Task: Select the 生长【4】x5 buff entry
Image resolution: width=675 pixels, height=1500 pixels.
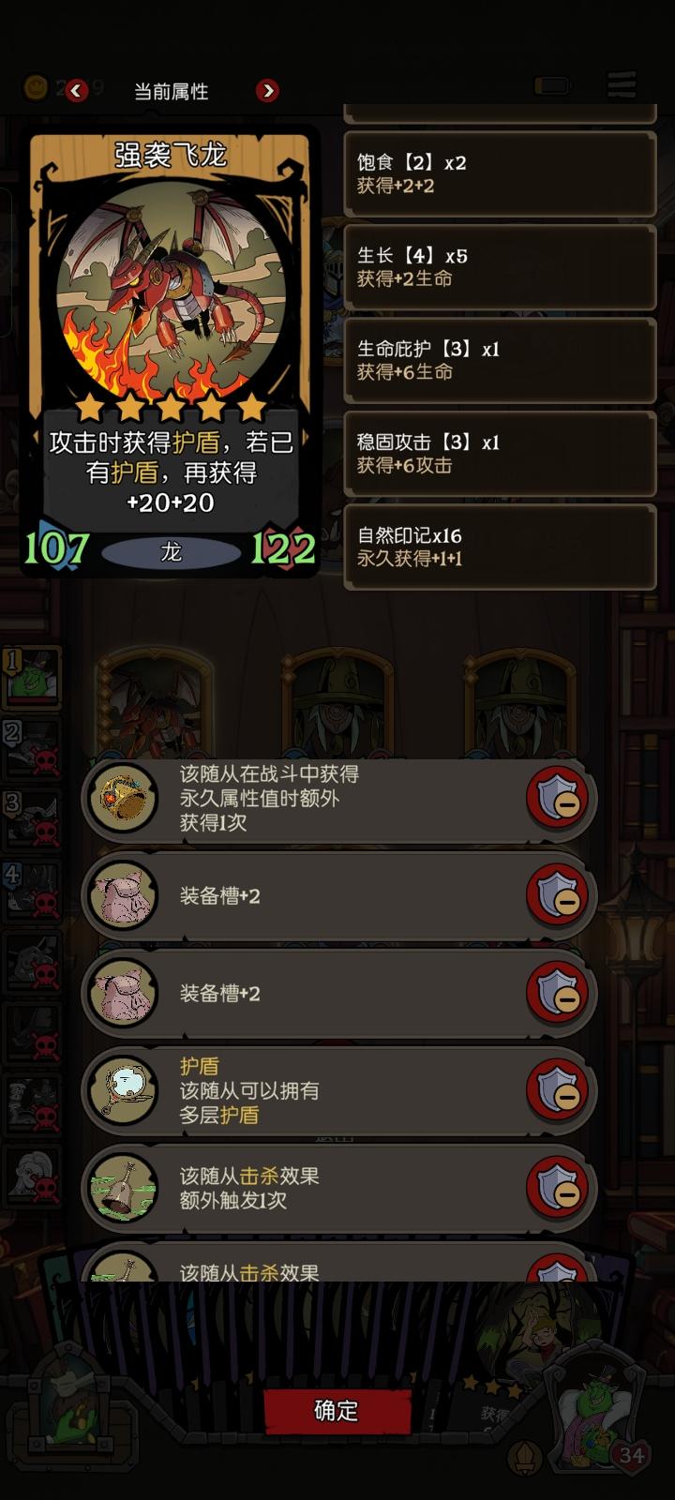Action: coord(500,267)
